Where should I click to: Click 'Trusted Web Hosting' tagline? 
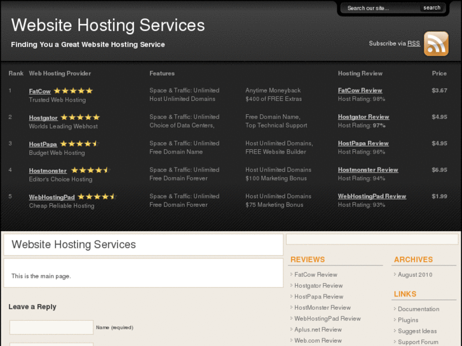(x=57, y=100)
